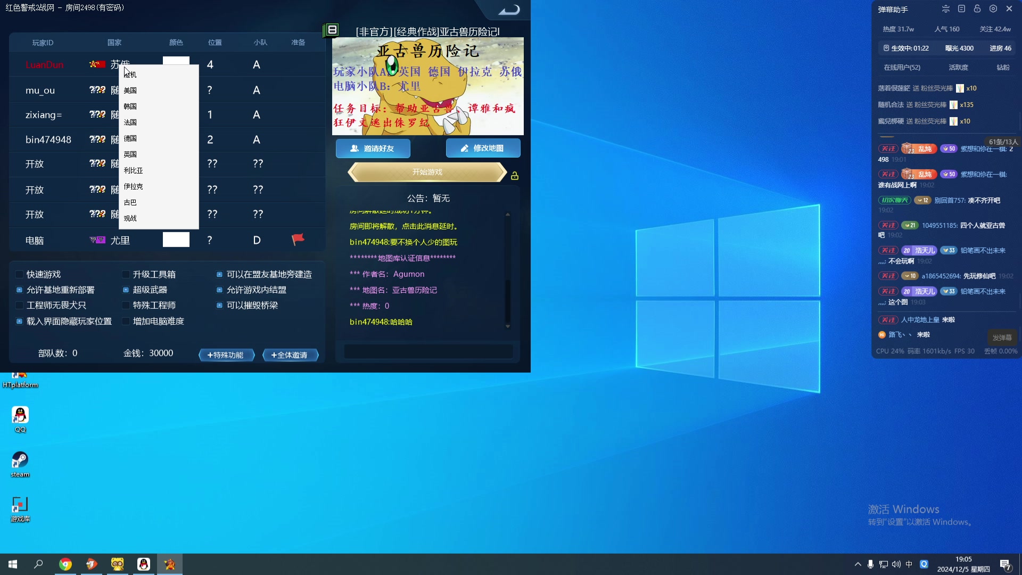Click the volume tray icon
1022x575 pixels.
896,564
